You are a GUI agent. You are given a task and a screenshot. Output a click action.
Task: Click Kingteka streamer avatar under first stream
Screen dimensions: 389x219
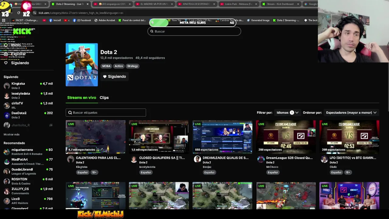71,159
